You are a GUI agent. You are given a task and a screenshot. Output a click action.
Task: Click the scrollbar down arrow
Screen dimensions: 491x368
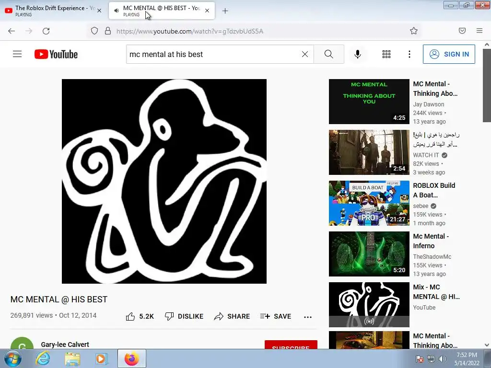[x=487, y=345]
